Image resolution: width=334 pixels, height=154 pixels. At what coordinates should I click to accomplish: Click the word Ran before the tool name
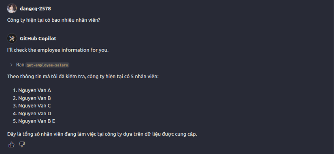(20, 65)
